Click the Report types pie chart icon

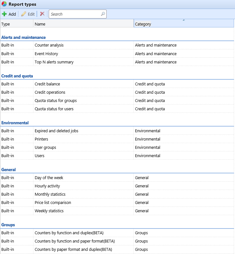coord(4,4)
